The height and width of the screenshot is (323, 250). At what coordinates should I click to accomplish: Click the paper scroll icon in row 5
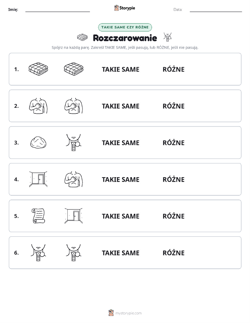pyautogui.click(x=38, y=216)
